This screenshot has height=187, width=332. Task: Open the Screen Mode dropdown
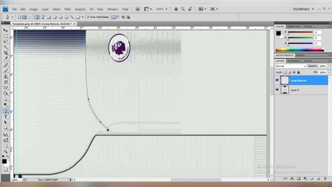(214, 9)
